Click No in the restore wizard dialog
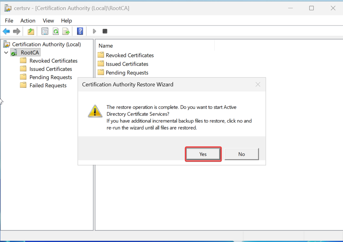This screenshot has width=343, height=242. (x=242, y=154)
